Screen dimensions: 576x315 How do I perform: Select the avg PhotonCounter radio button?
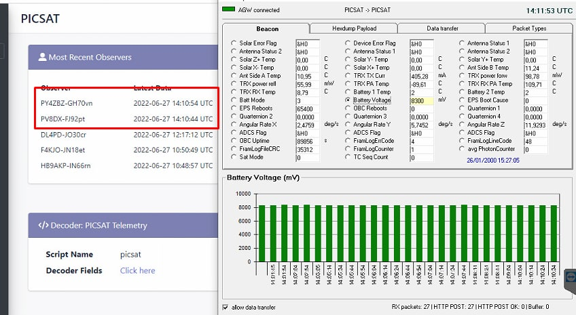(461, 149)
